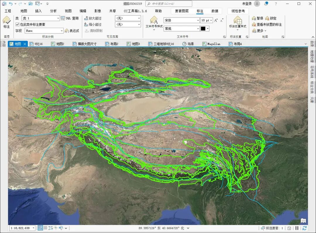Switch to the 要素图层 contextual tab
The image size is (316, 233).
[x=182, y=11]
